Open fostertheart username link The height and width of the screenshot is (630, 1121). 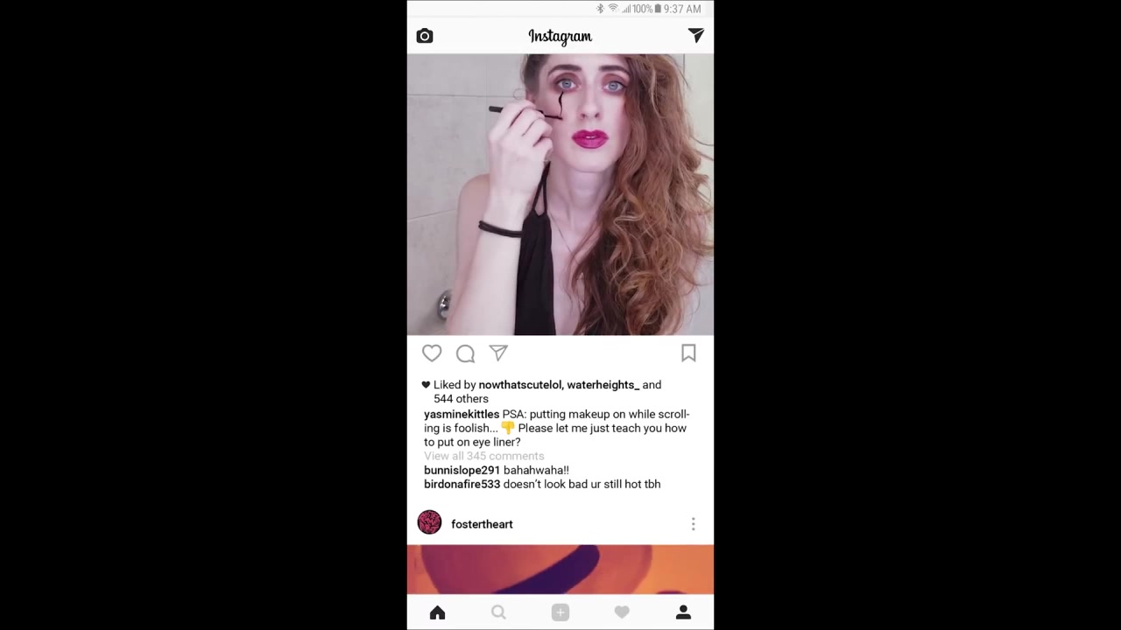[482, 524]
